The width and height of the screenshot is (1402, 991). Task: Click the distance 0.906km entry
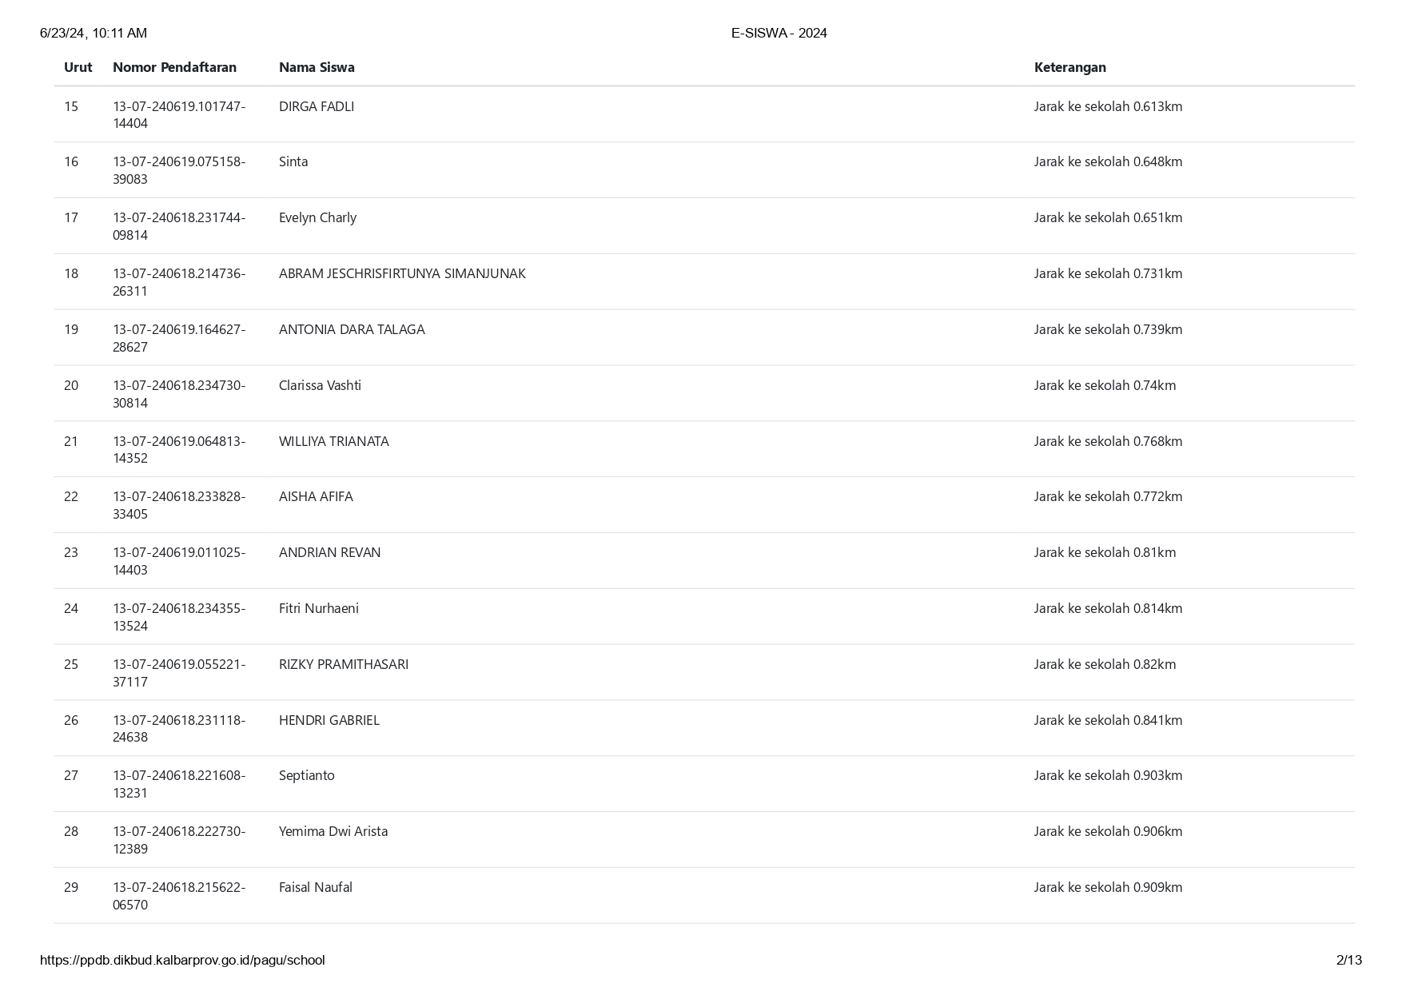point(1108,831)
